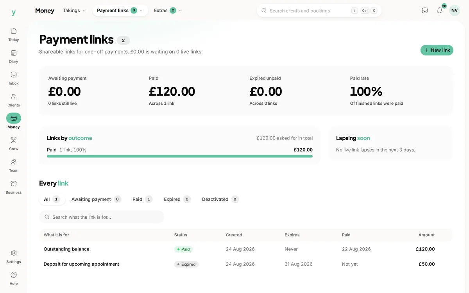The image size is (469, 293).
Task: Click the 31 Aug 2026 expiry cell
Action: tap(299, 264)
